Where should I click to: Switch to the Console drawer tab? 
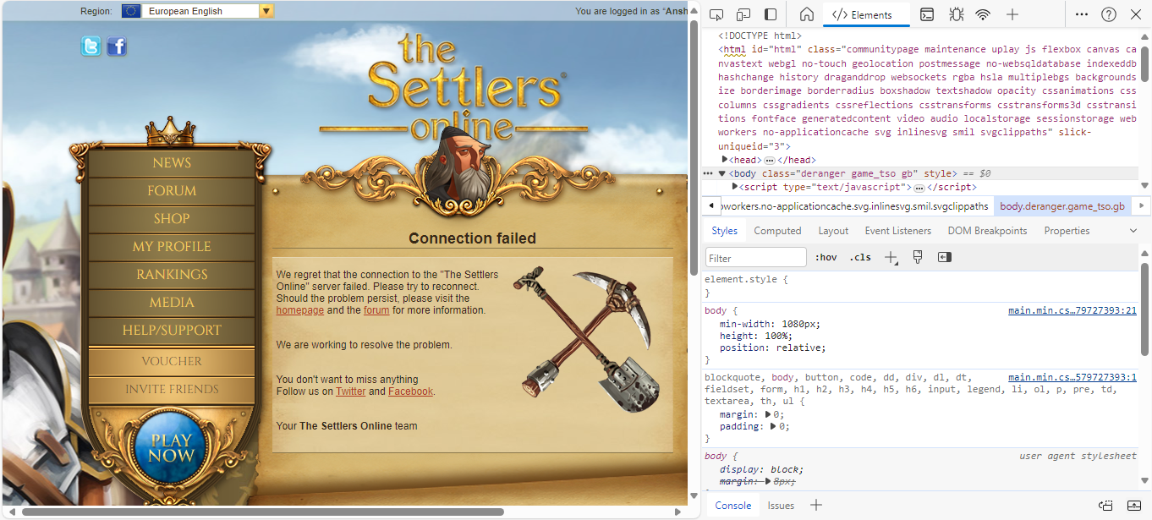[x=732, y=506]
